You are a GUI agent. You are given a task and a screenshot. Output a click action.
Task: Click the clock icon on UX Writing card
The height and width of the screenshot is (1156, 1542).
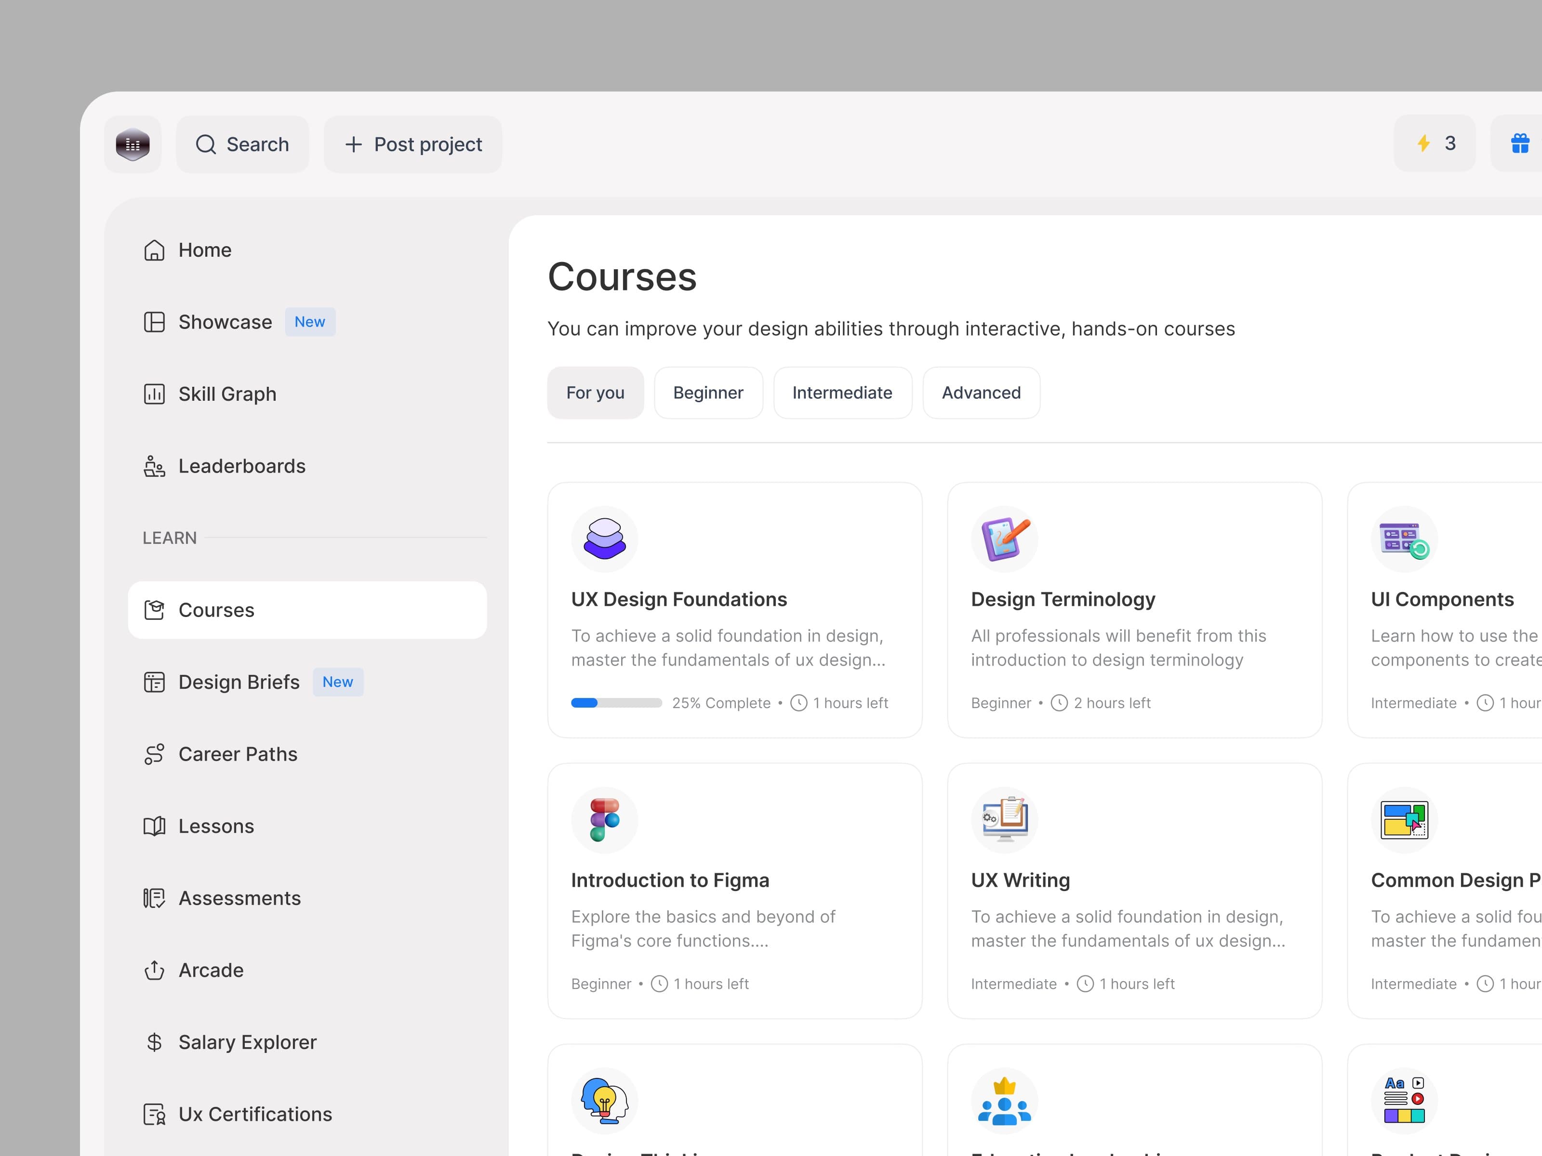coord(1085,984)
